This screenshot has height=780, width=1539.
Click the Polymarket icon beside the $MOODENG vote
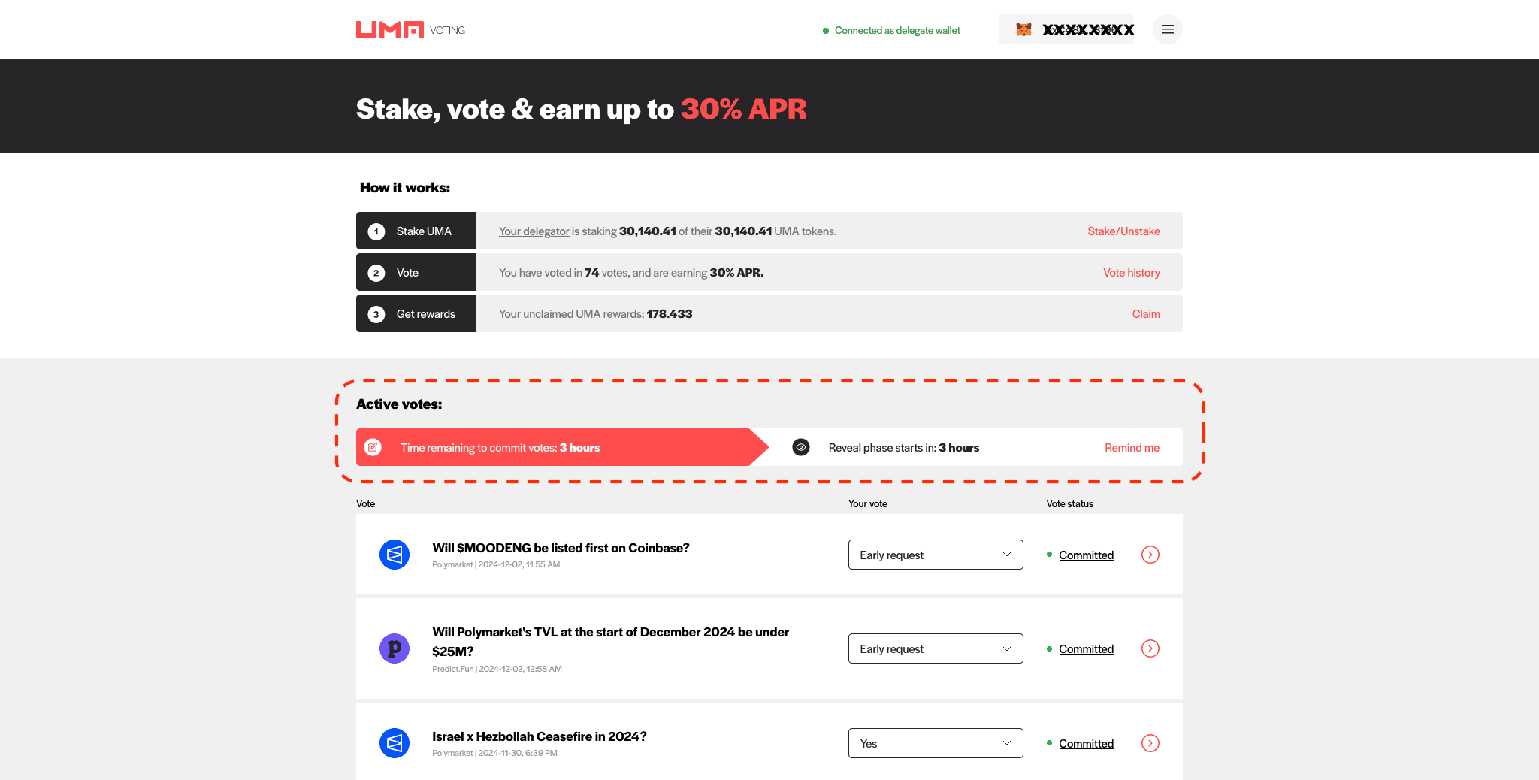pos(394,555)
